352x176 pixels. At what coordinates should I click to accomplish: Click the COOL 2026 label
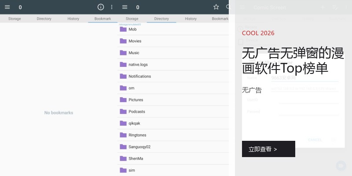[x=258, y=33]
